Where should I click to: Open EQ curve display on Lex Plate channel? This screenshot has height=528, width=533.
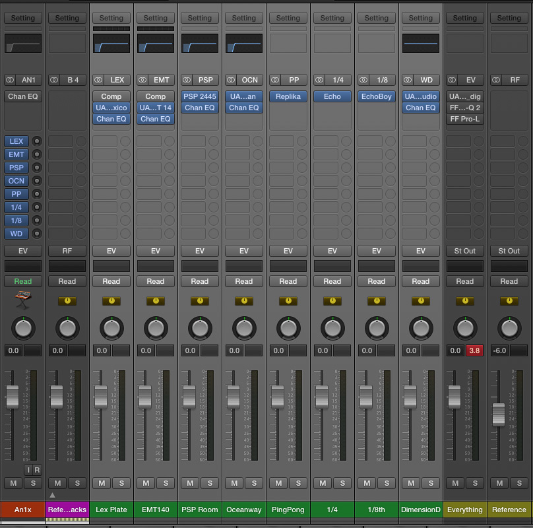(x=111, y=43)
